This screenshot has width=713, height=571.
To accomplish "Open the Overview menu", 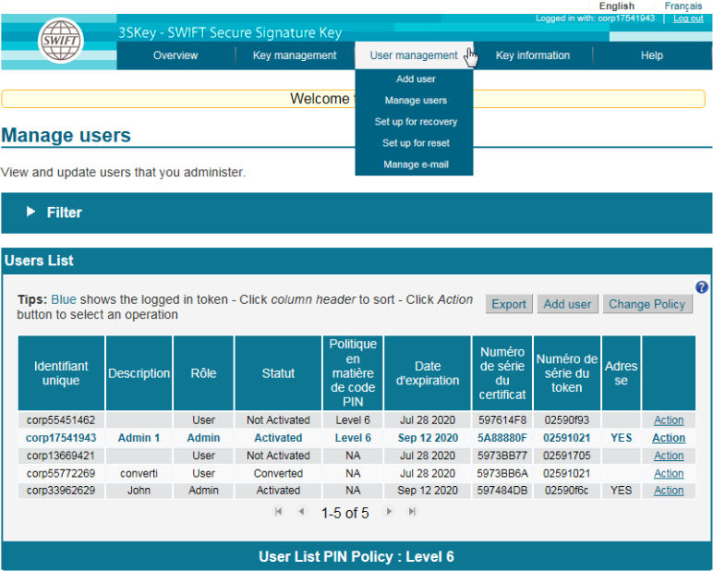I will click(x=175, y=55).
